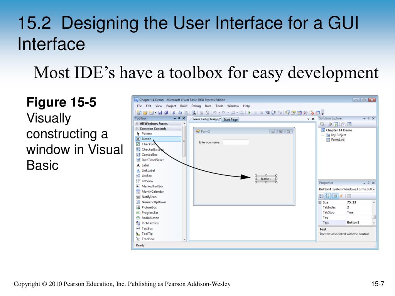Expand the Size property row
Screen dimensions: 395x296
pyautogui.click(x=320, y=202)
